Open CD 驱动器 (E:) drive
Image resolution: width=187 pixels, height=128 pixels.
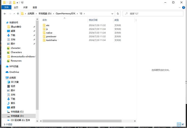(x=20, y=120)
